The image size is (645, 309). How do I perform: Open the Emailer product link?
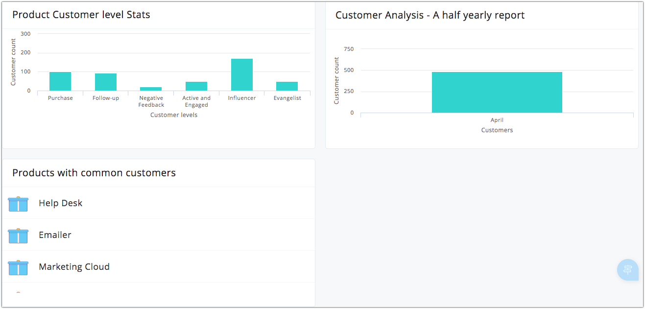click(x=55, y=235)
